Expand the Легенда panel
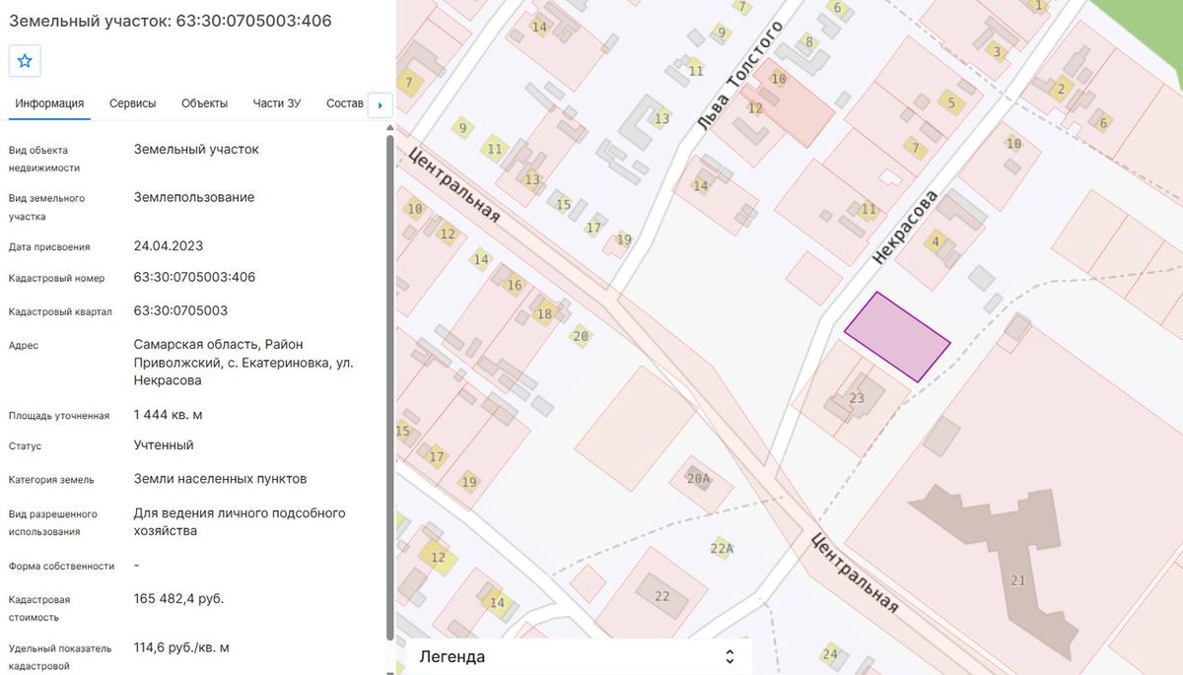Viewport: 1183px width, 675px height. pos(580,656)
